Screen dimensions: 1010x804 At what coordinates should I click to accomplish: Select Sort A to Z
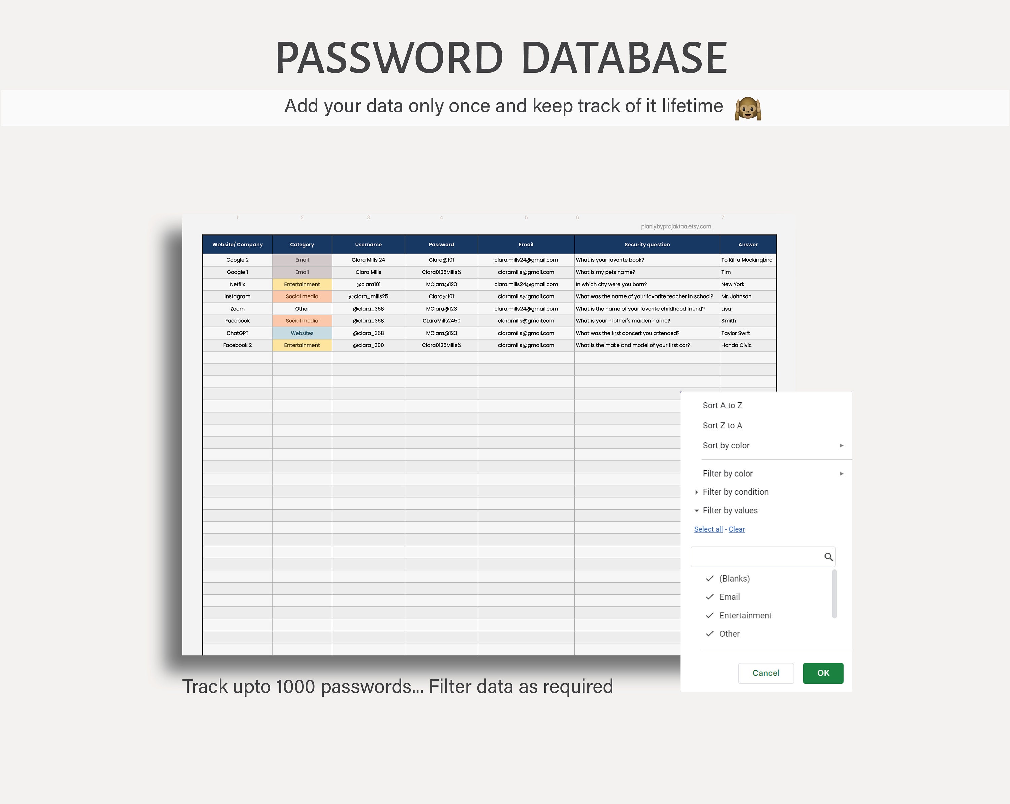722,406
